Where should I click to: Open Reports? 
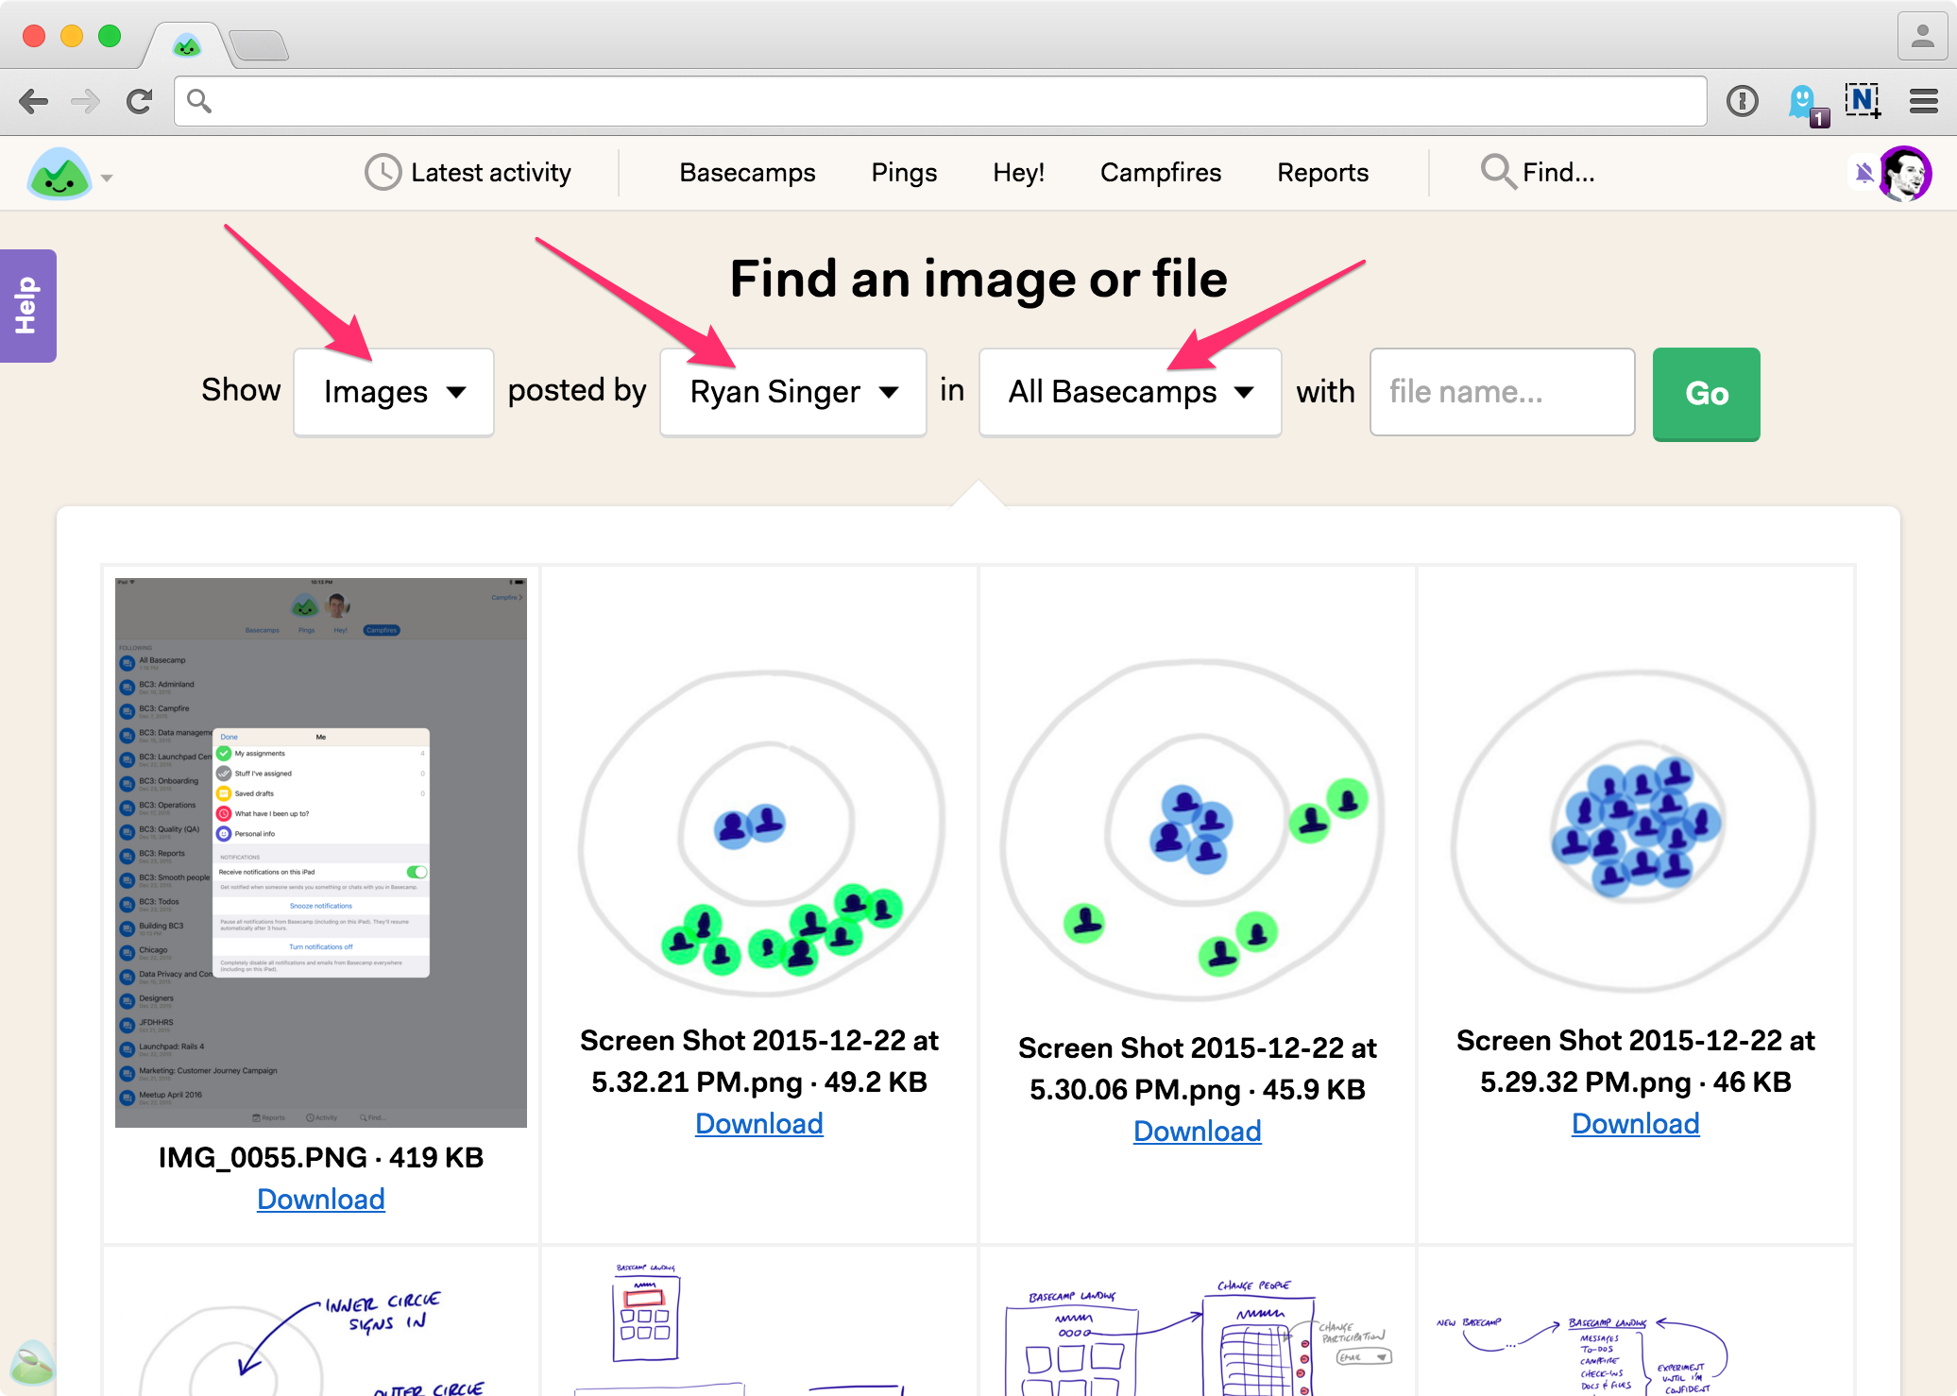pos(1322,173)
